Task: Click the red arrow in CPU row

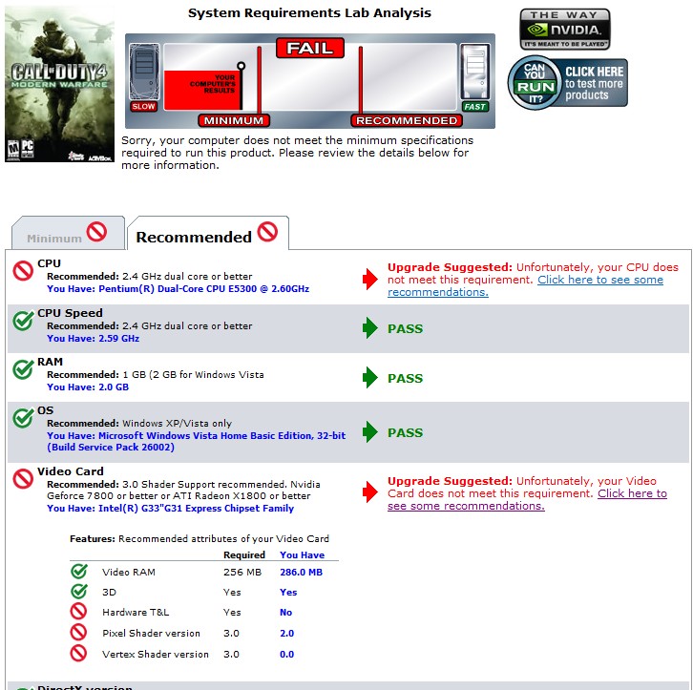Action: pos(370,280)
